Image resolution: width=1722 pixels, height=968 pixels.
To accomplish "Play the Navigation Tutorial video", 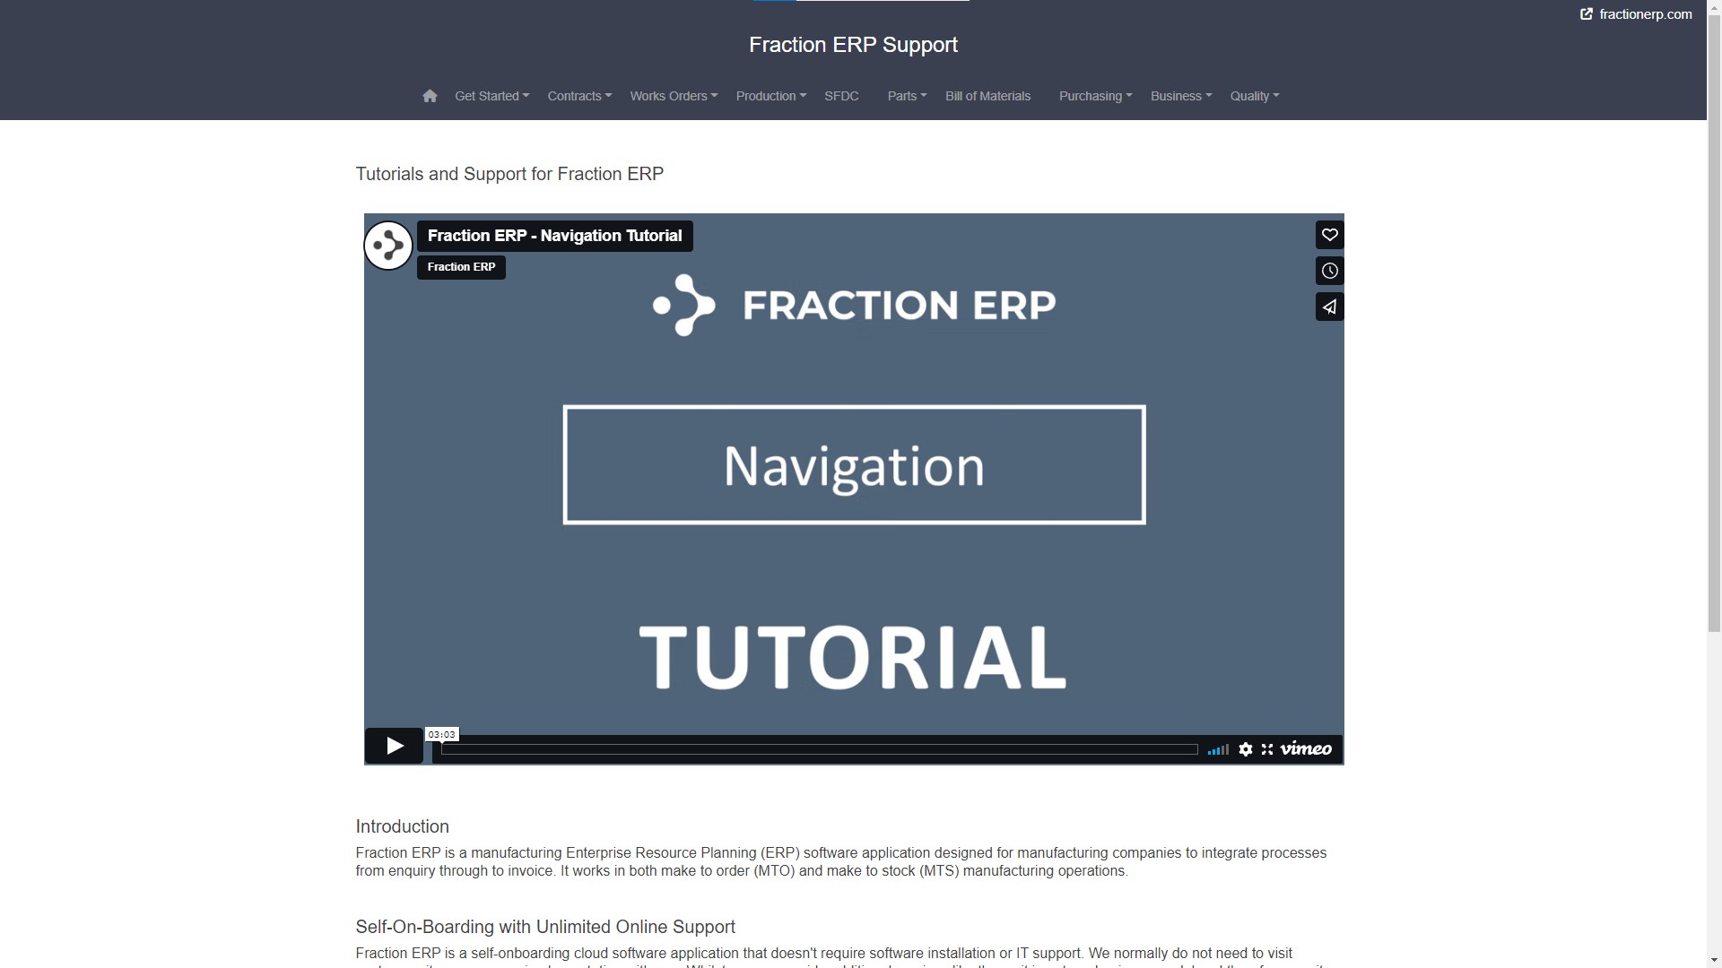I will coord(394,746).
